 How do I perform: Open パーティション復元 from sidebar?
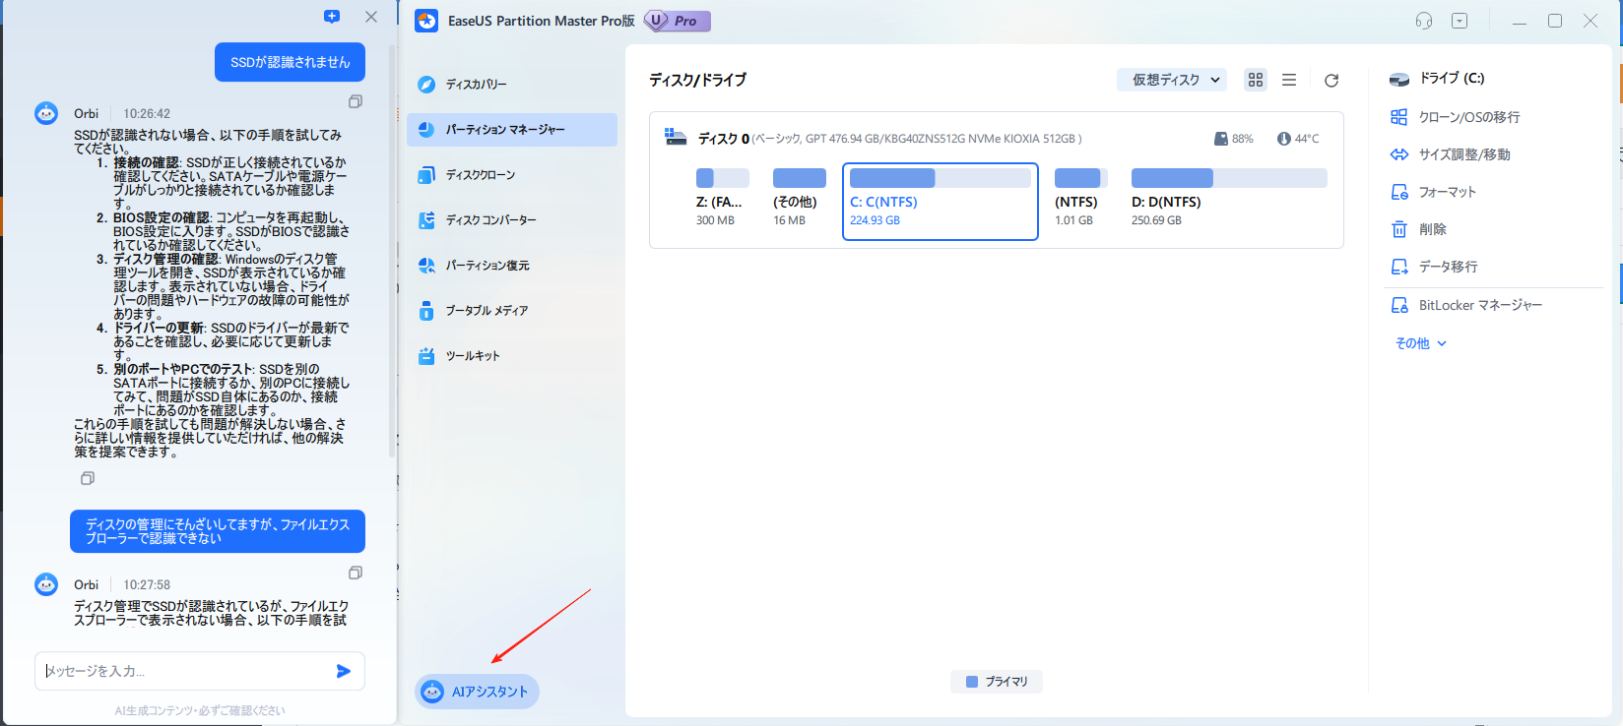tap(487, 266)
